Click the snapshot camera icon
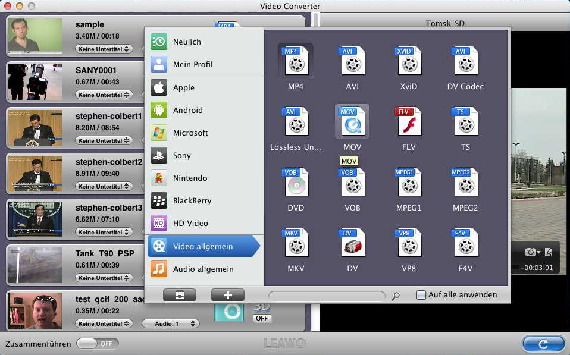Image resolution: width=570 pixels, height=355 pixels. coord(530,252)
